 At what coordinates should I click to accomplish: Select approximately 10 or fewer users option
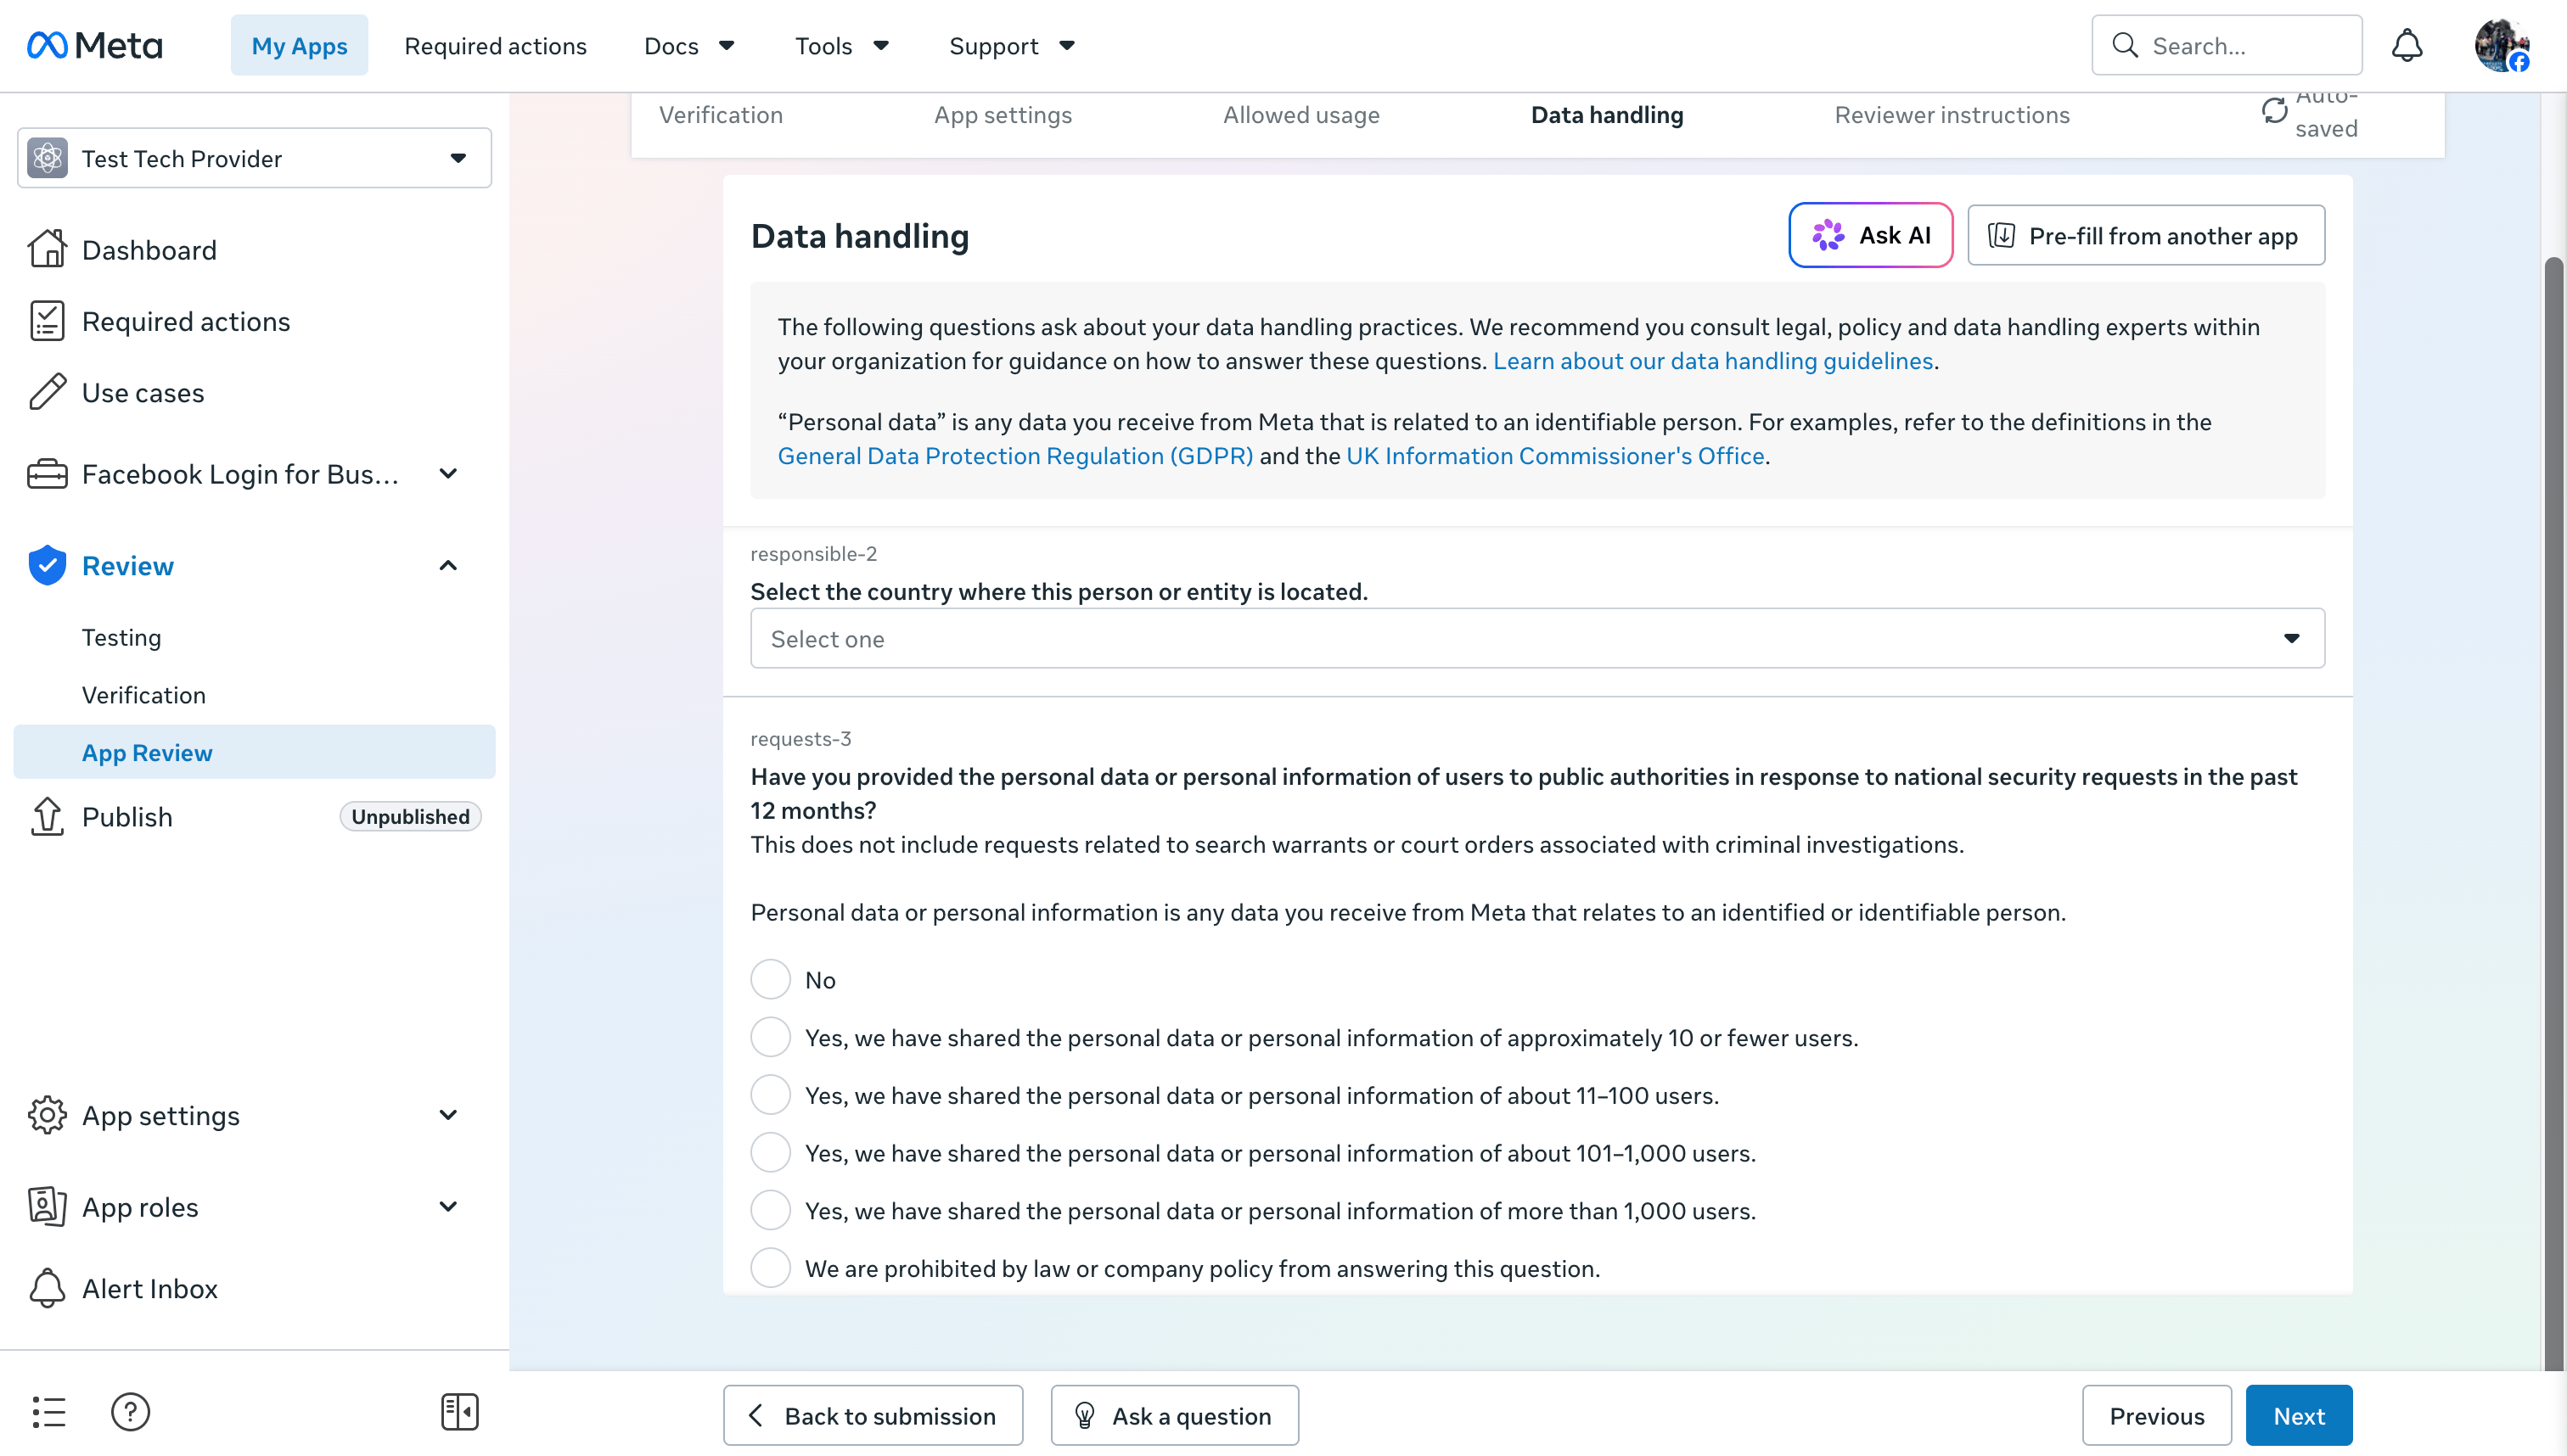770,1037
